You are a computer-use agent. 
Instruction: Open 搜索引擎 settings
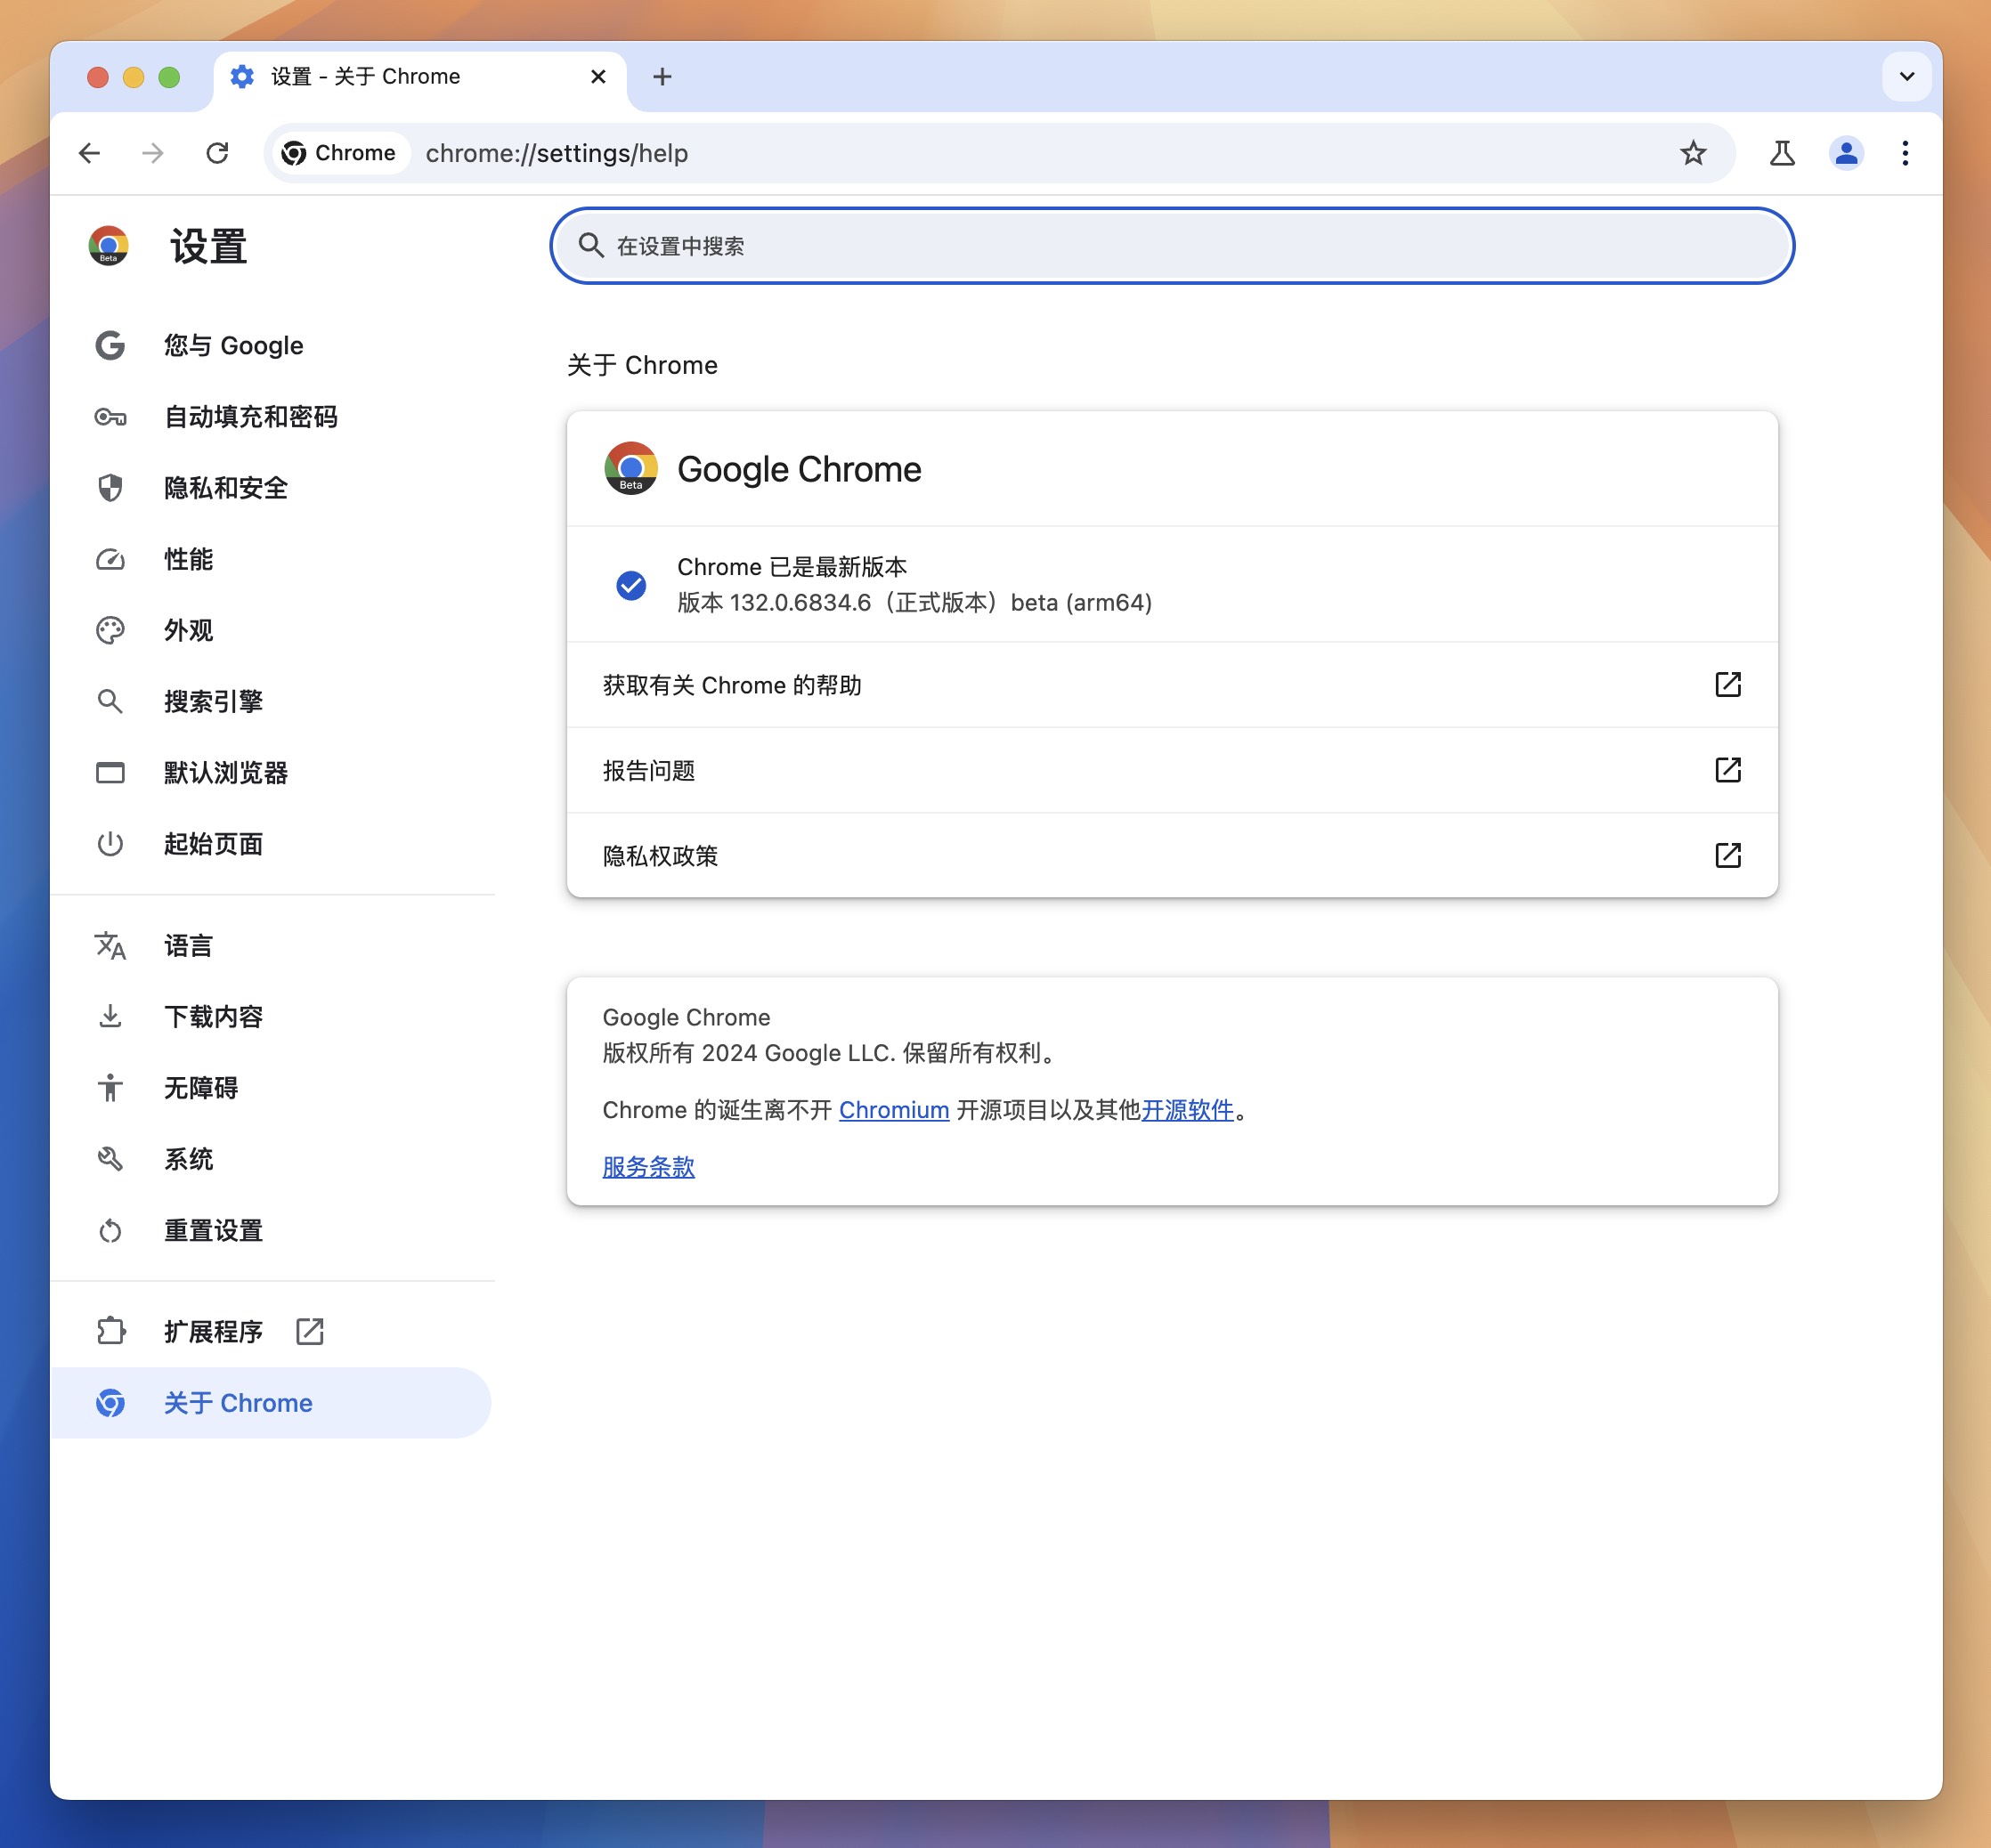[x=272, y=702]
